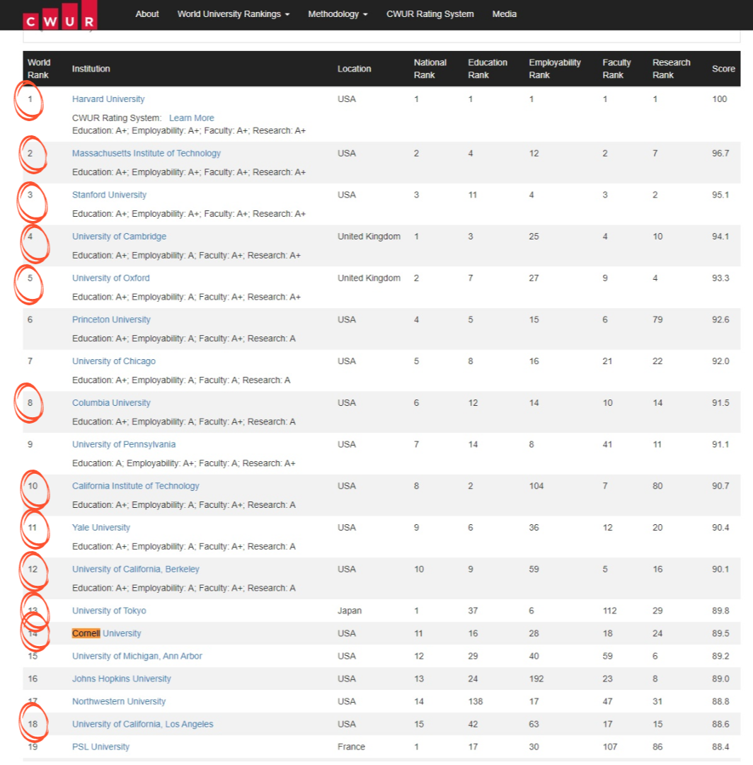Click Johns Hopkins employability rank 192
The image size is (753, 765).
(x=536, y=679)
